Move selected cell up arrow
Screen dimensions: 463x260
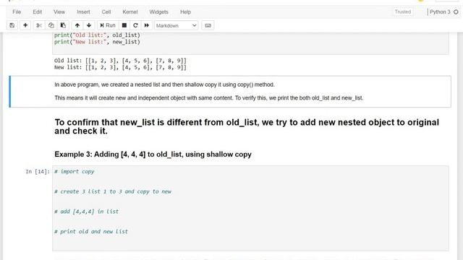coord(77,25)
